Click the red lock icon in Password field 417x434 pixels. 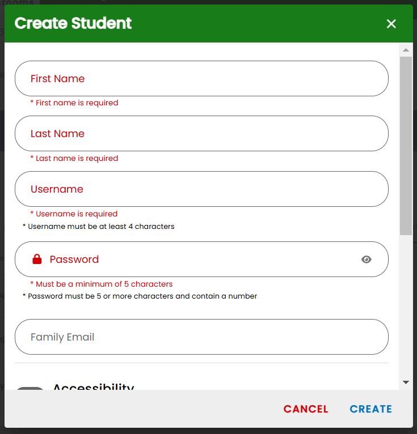(x=37, y=259)
